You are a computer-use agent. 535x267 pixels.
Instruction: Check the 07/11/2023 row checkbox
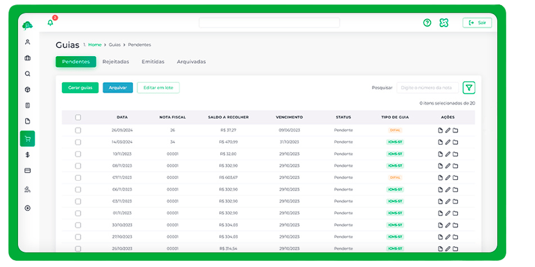click(78, 178)
